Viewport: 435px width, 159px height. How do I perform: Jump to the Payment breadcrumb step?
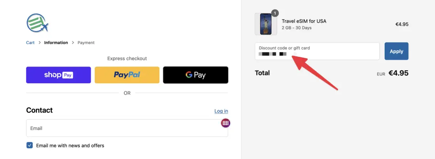(x=86, y=43)
